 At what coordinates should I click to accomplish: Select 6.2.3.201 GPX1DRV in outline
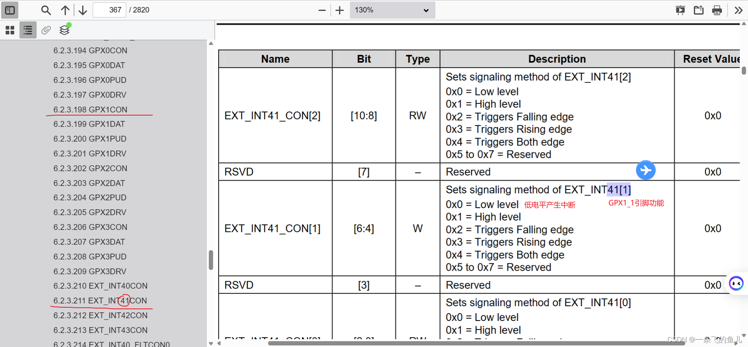(90, 154)
